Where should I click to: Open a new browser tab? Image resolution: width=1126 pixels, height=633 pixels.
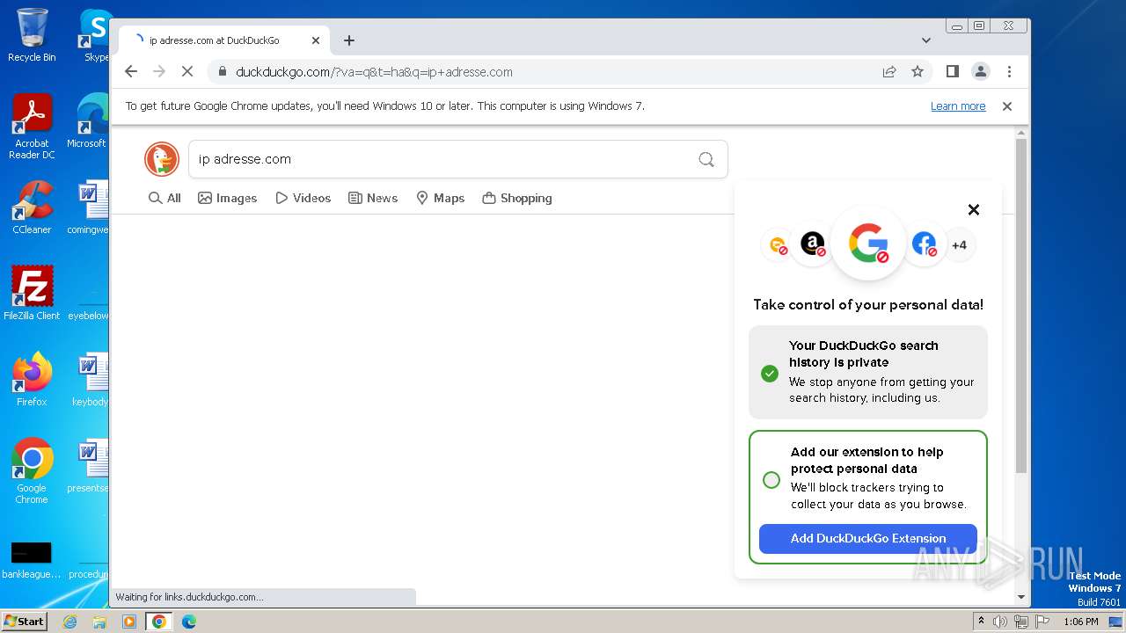tap(349, 40)
